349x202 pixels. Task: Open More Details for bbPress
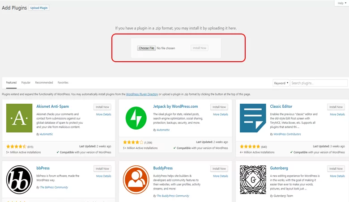coord(103,176)
